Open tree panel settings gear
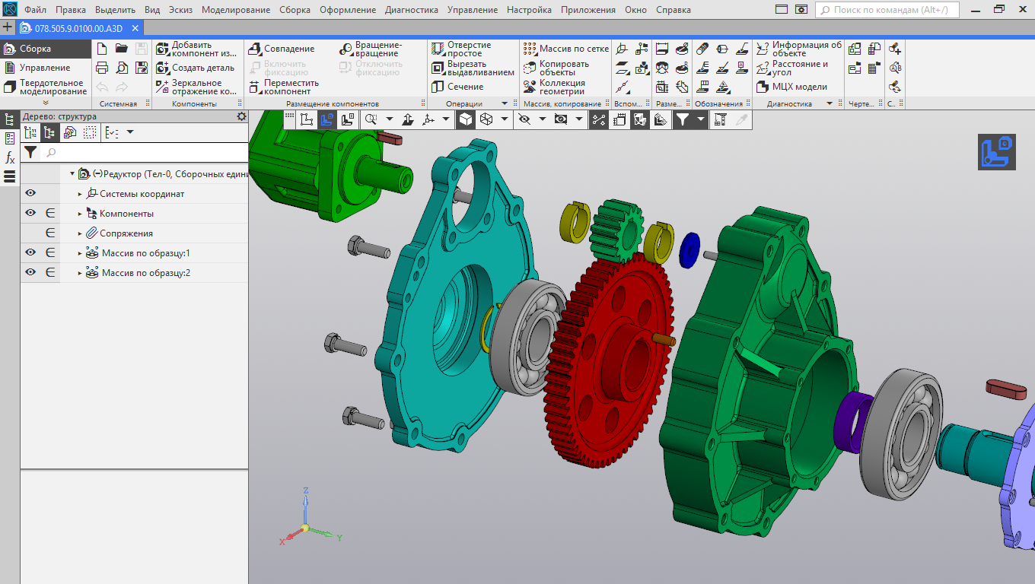The height and width of the screenshot is (584, 1035). tap(241, 116)
